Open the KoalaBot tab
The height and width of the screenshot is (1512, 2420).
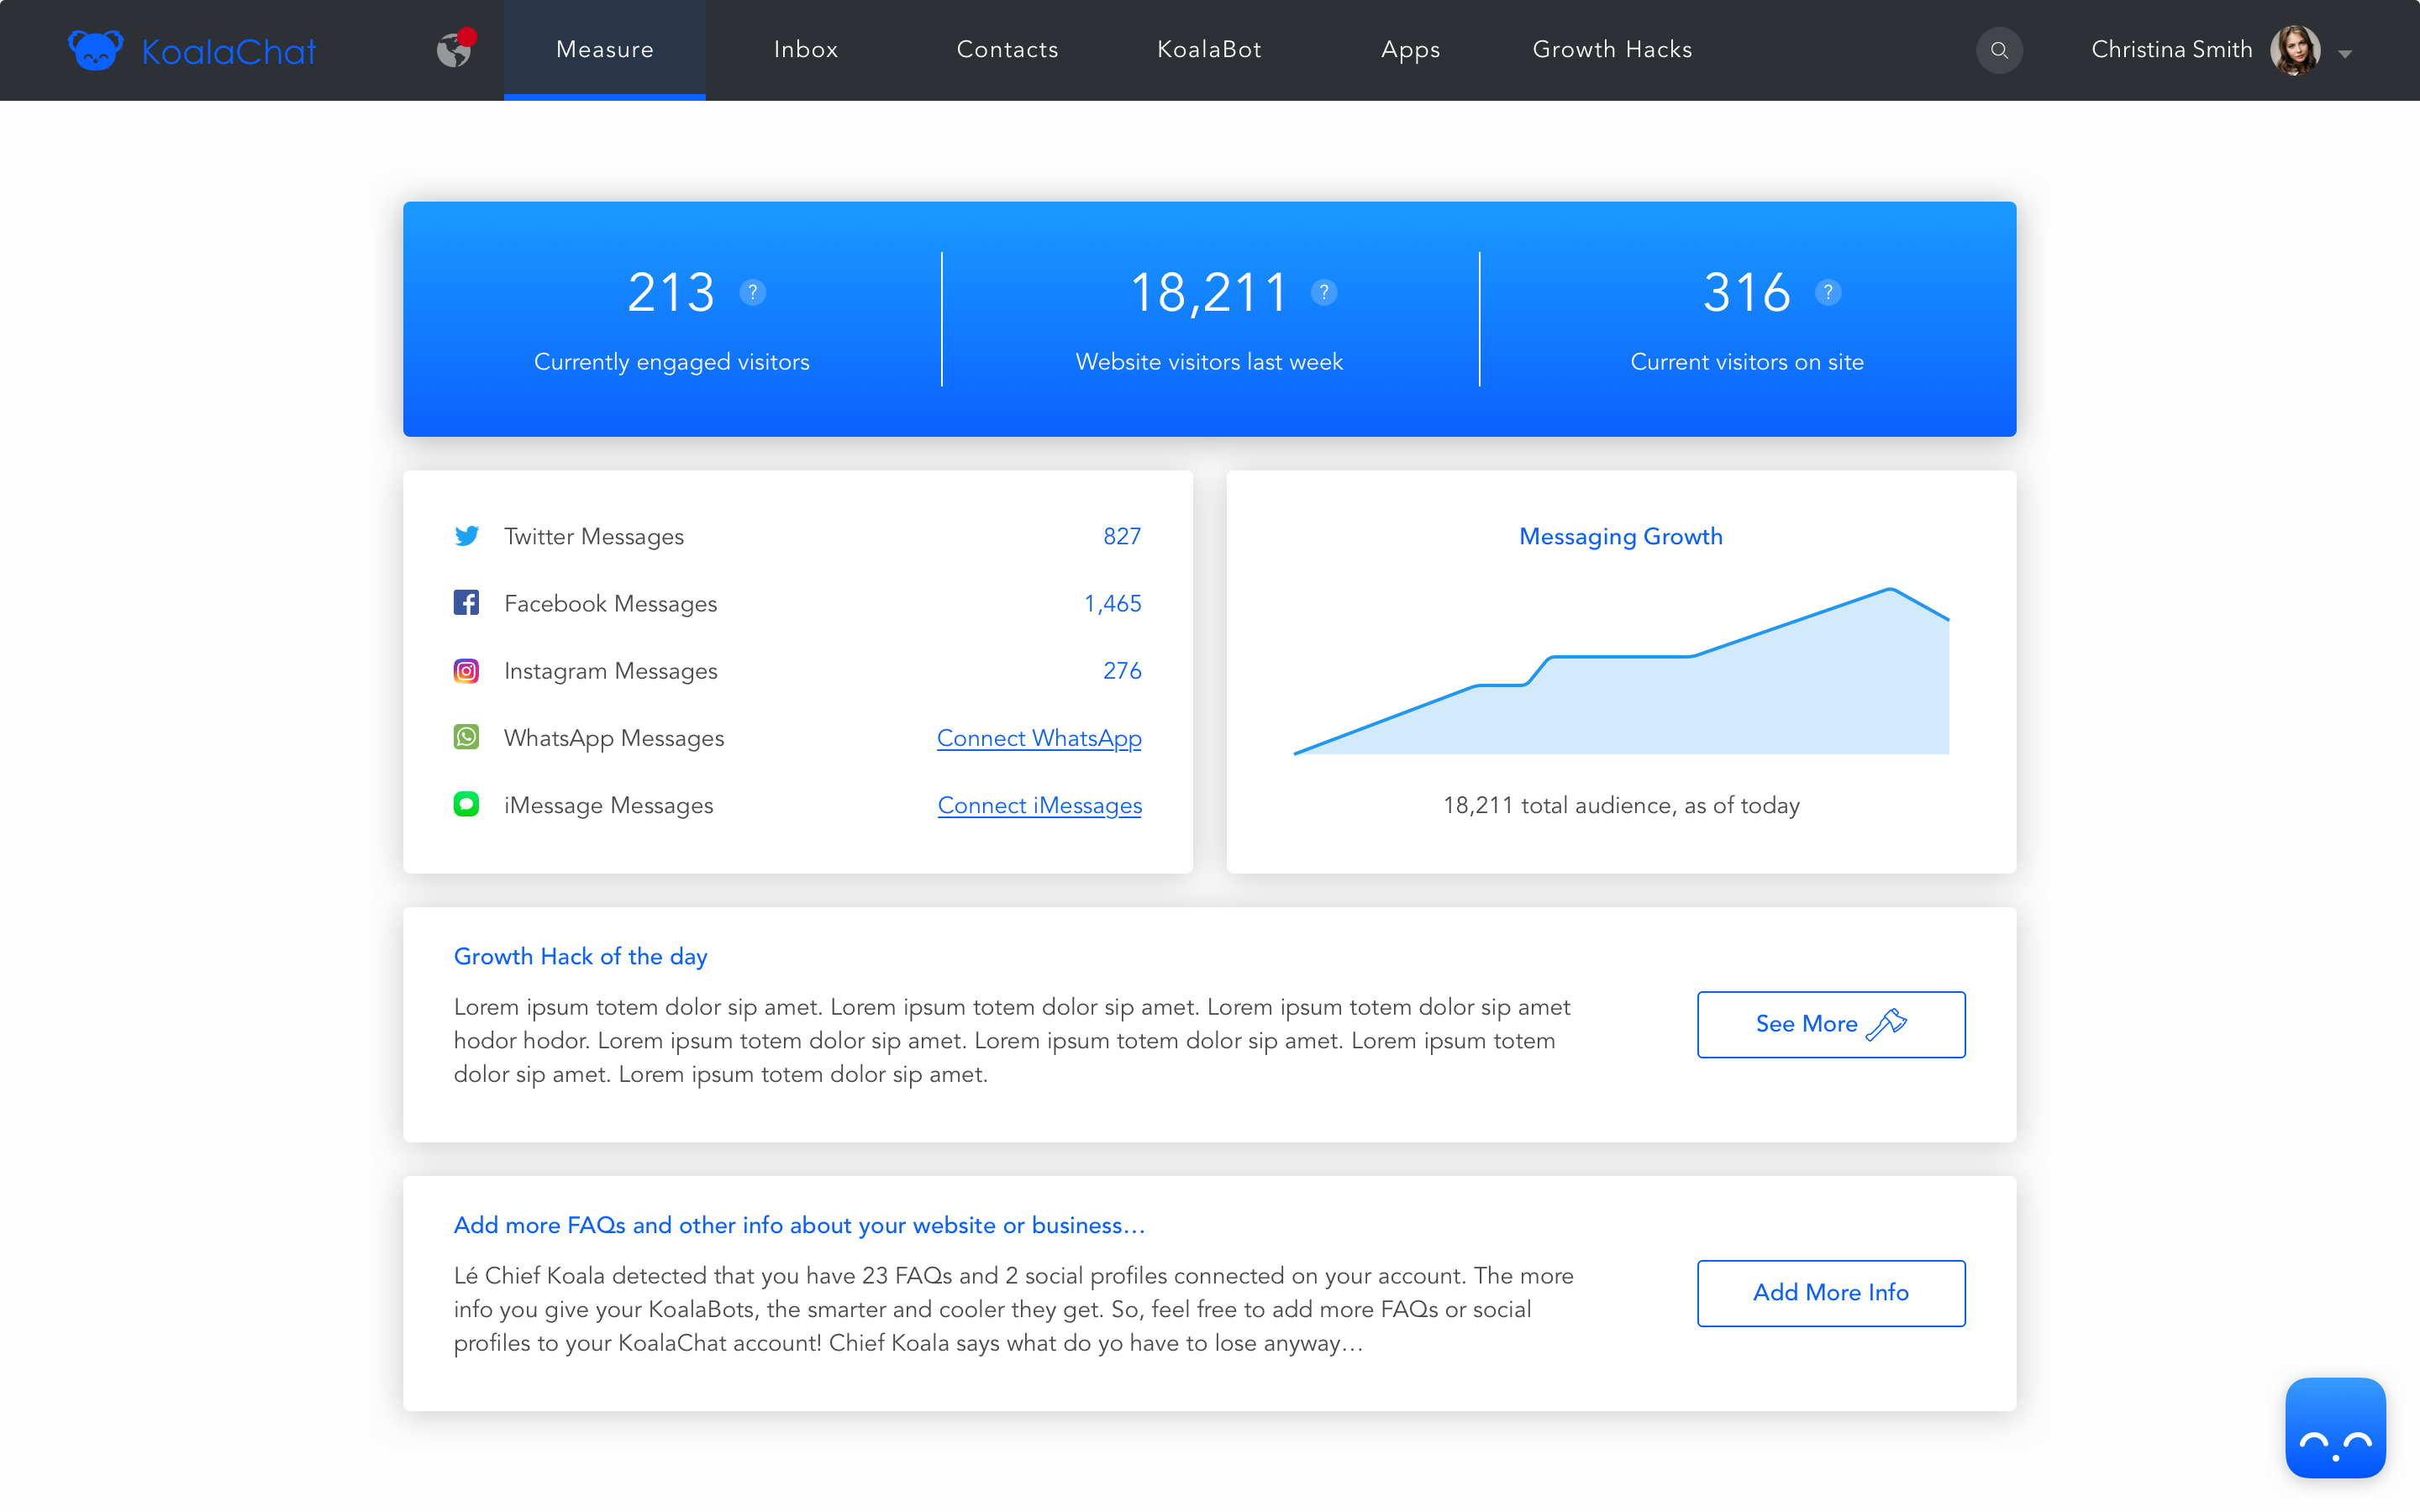point(1209,50)
